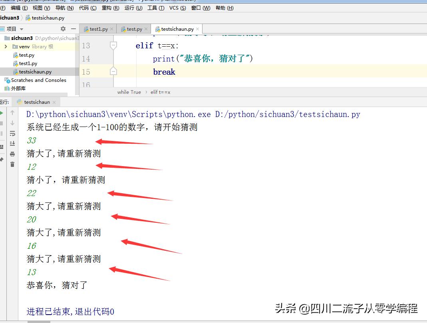Hide the project tool window
This screenshot has width=427, height=323.
[x=74, y=29]
